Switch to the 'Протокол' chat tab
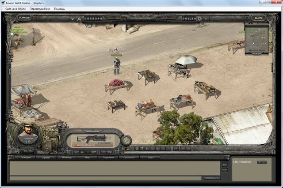Image resolution: width=283 pixels, height=188 pixels. pyautogui.click(x=129, y=158)
